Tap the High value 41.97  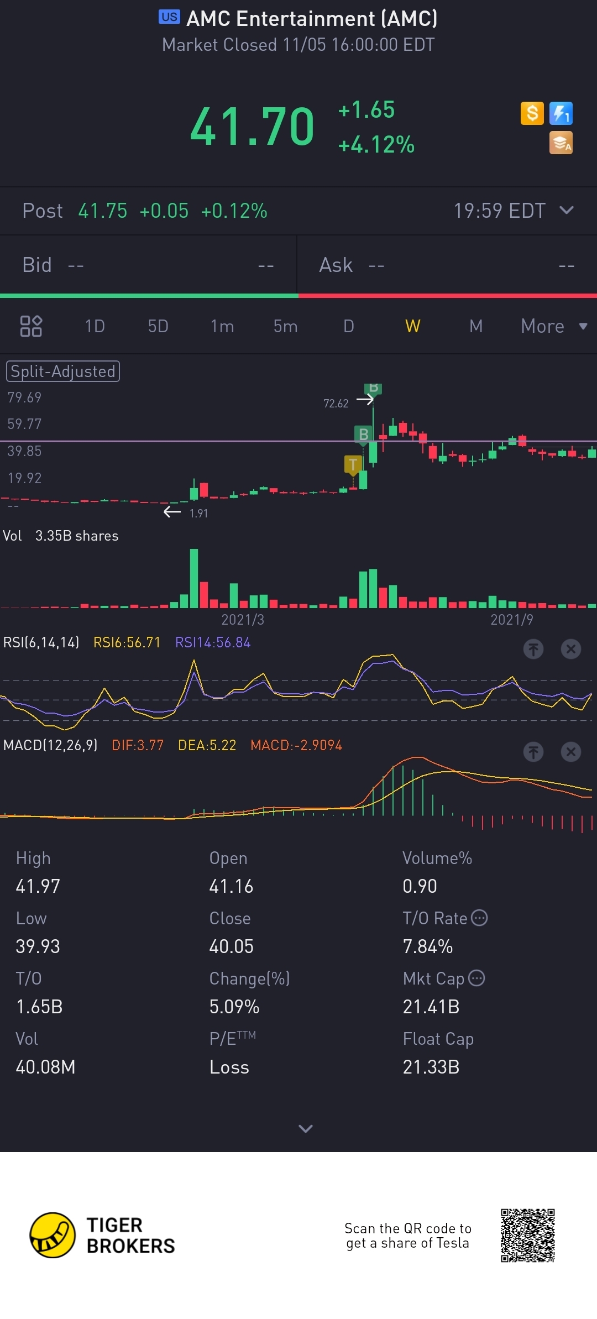pyautogui.click(x=38, y=886)
